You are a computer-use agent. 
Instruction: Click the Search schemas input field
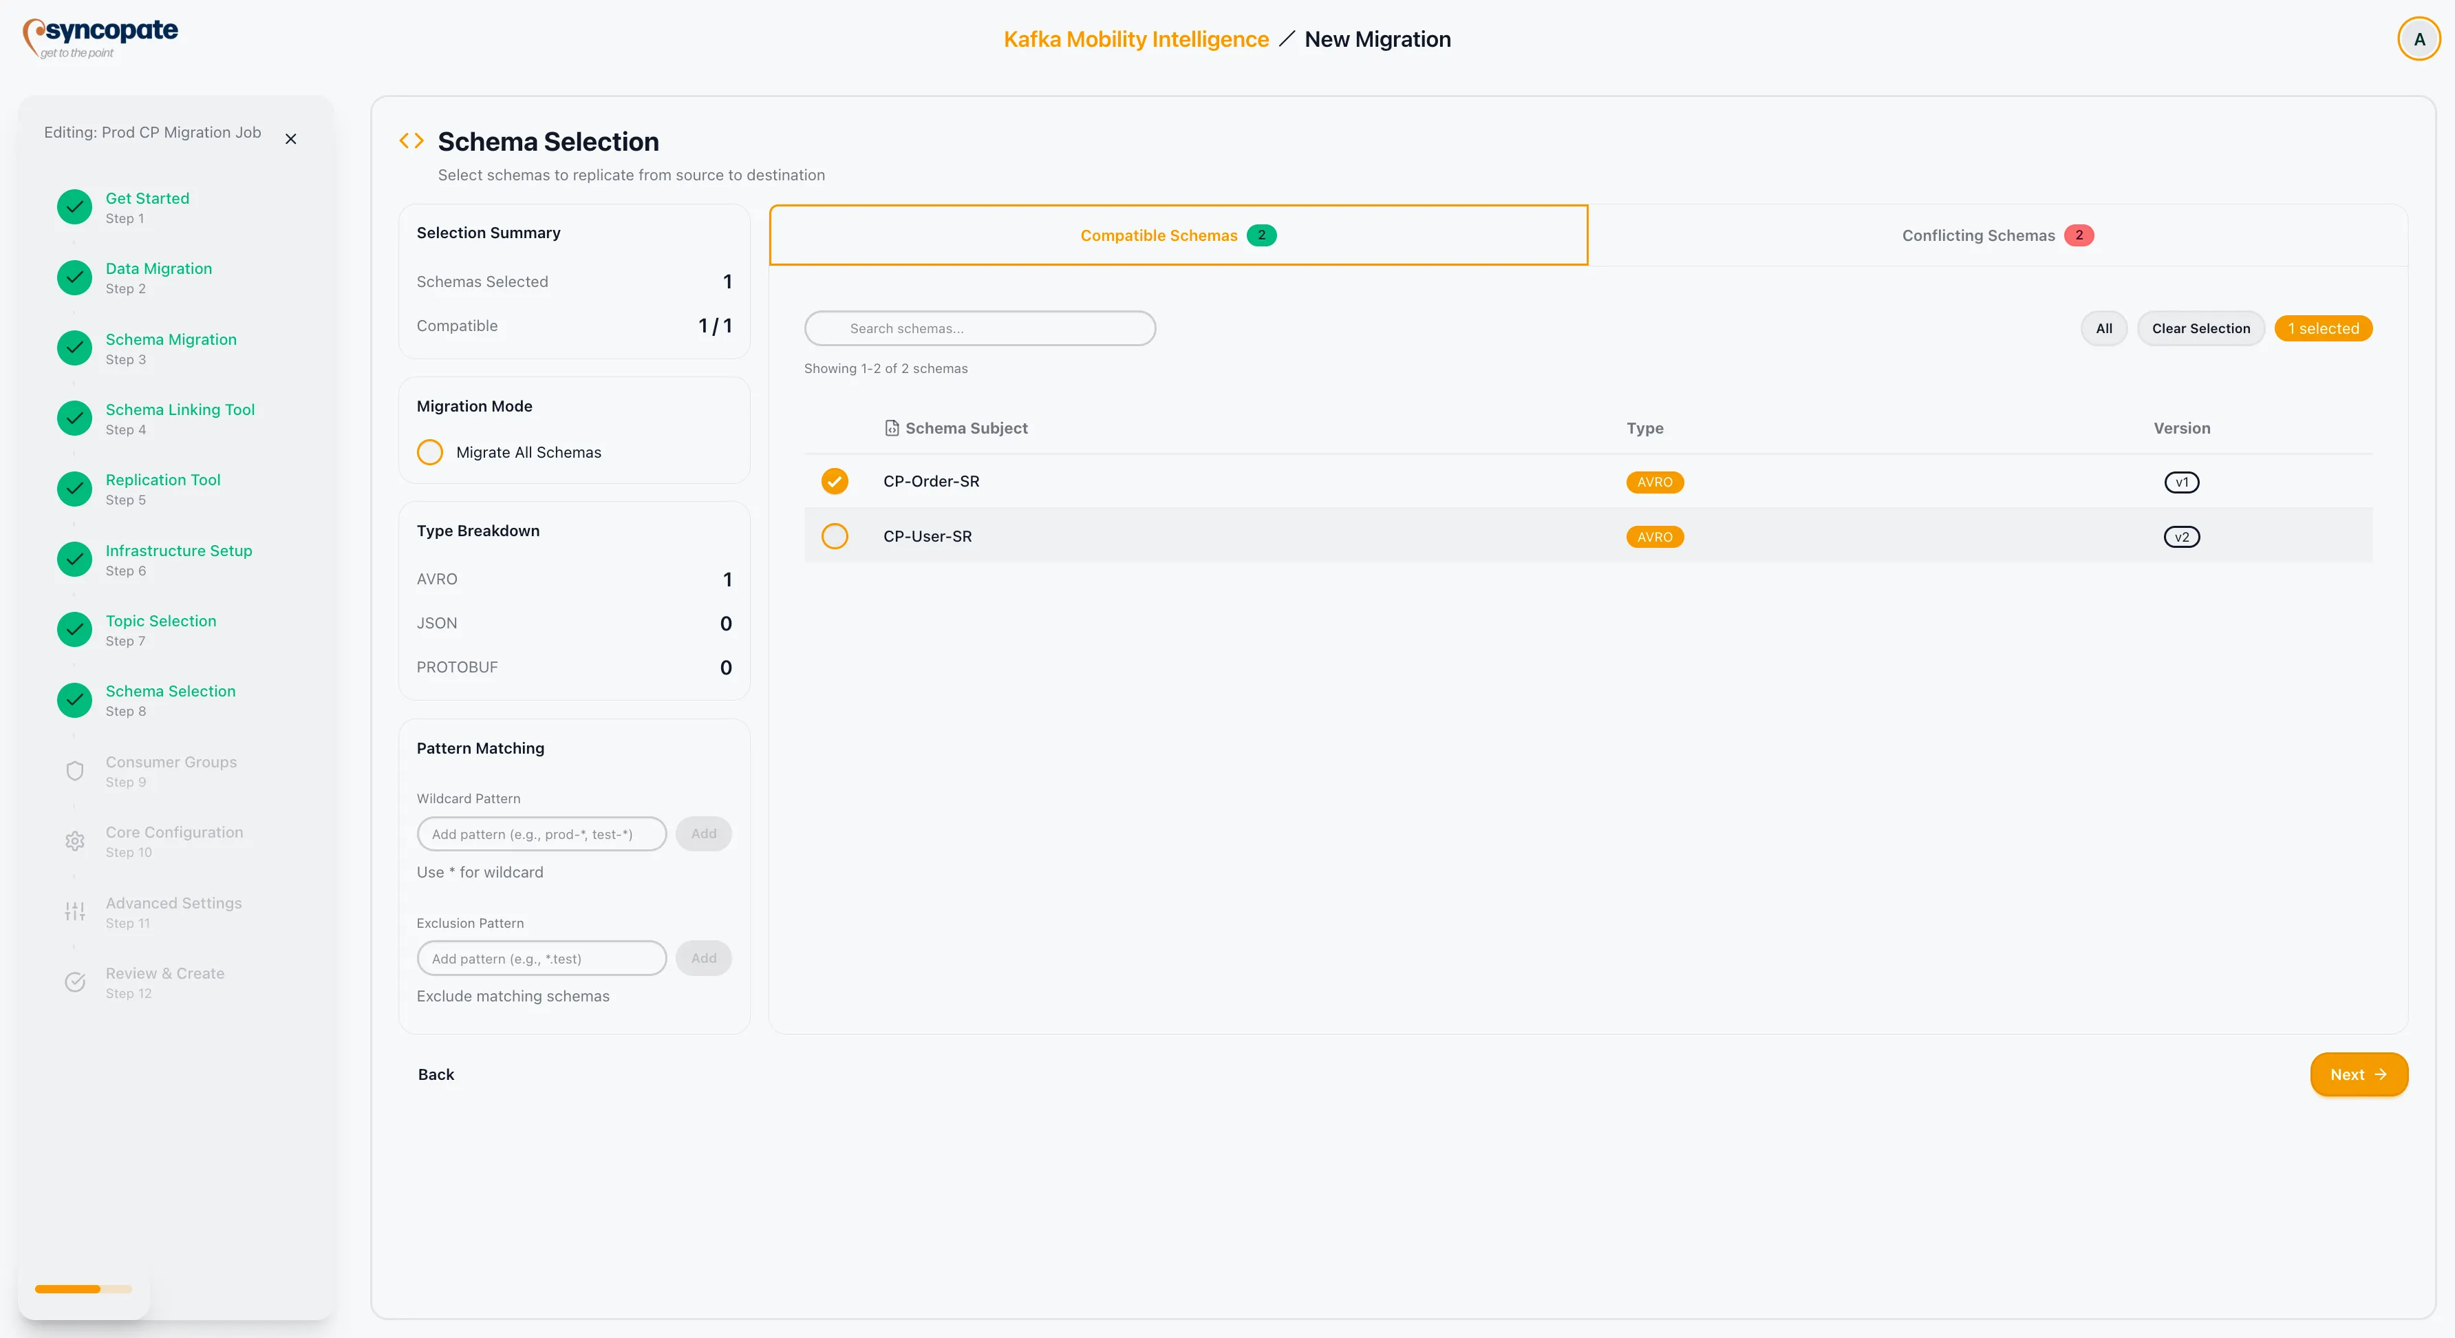click(980, 328)
